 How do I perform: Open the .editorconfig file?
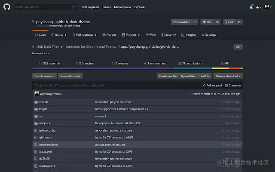pyautogui.click(x=47, y=130)
